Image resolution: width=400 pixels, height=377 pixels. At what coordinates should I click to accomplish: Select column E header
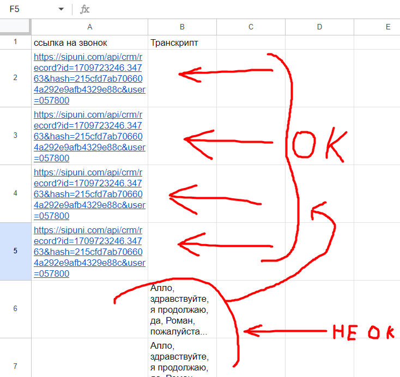pyautogui.click(x=377, y=27)
